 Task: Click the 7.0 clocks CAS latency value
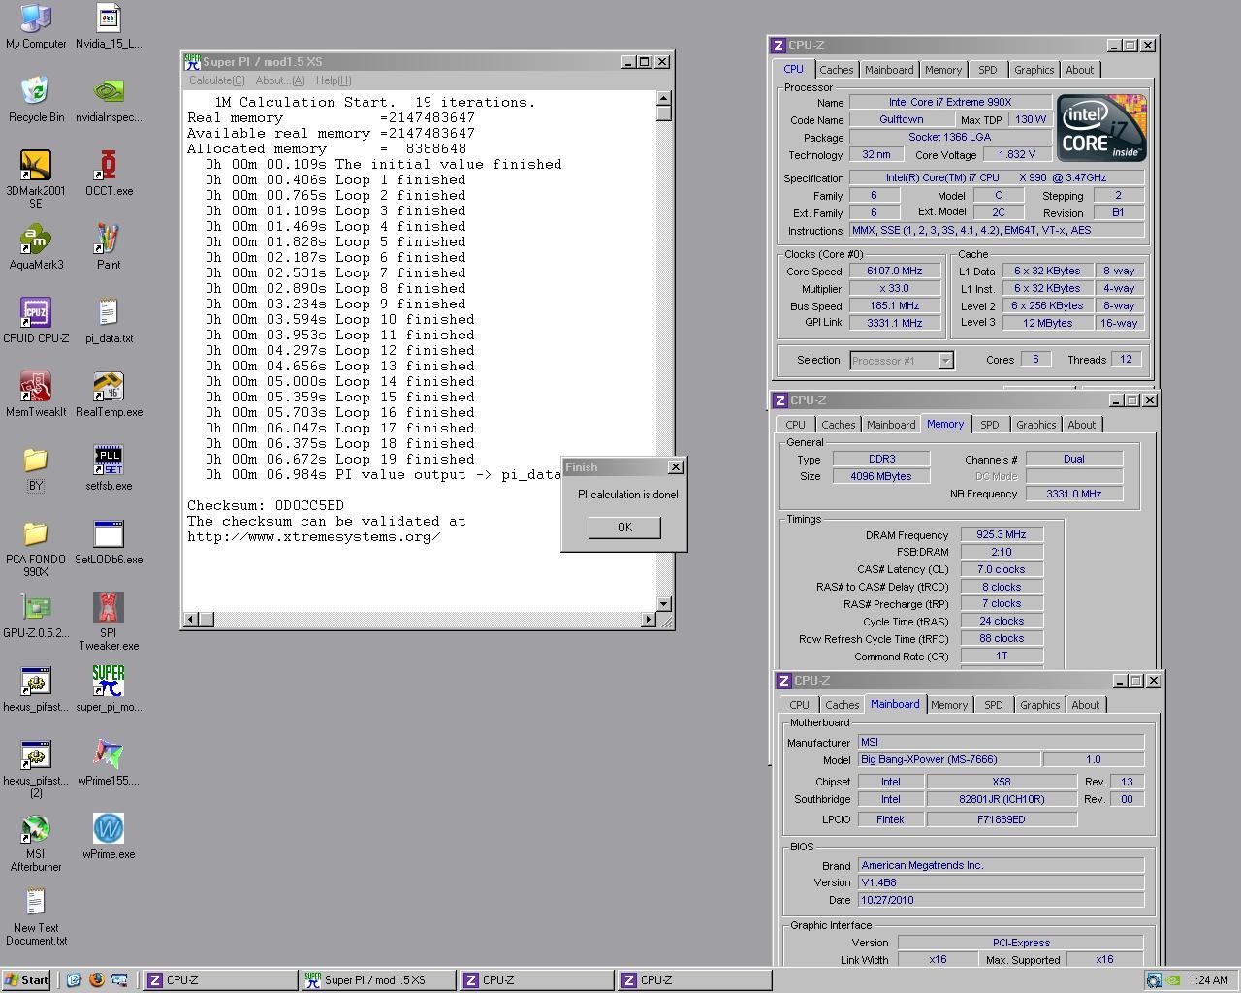[x=1002, y=570]
